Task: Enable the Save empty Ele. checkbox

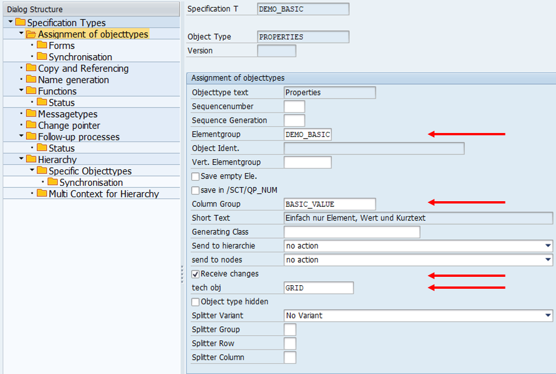Action: 196,176
